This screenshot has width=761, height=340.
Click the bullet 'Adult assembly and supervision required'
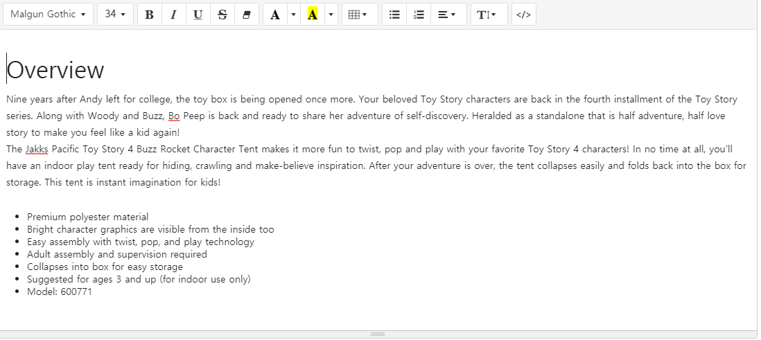(117, 254)
